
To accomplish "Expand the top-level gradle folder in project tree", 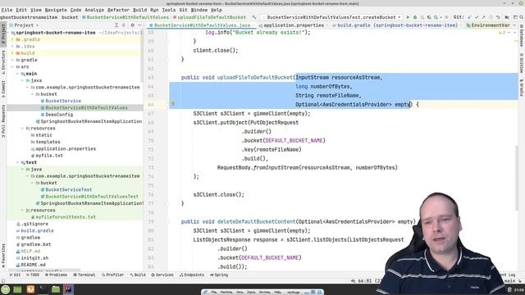I will coord(13,60).
